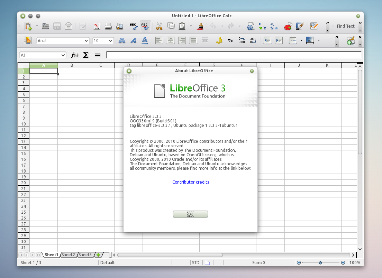Image resolution: width=382 pixels, height=278 pixels.
Task: Open the font size dropdown
Action: [x=110, y=41]
